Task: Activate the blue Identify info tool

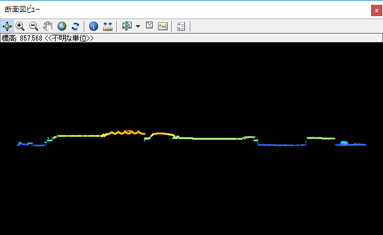Action: coord(93,26)
